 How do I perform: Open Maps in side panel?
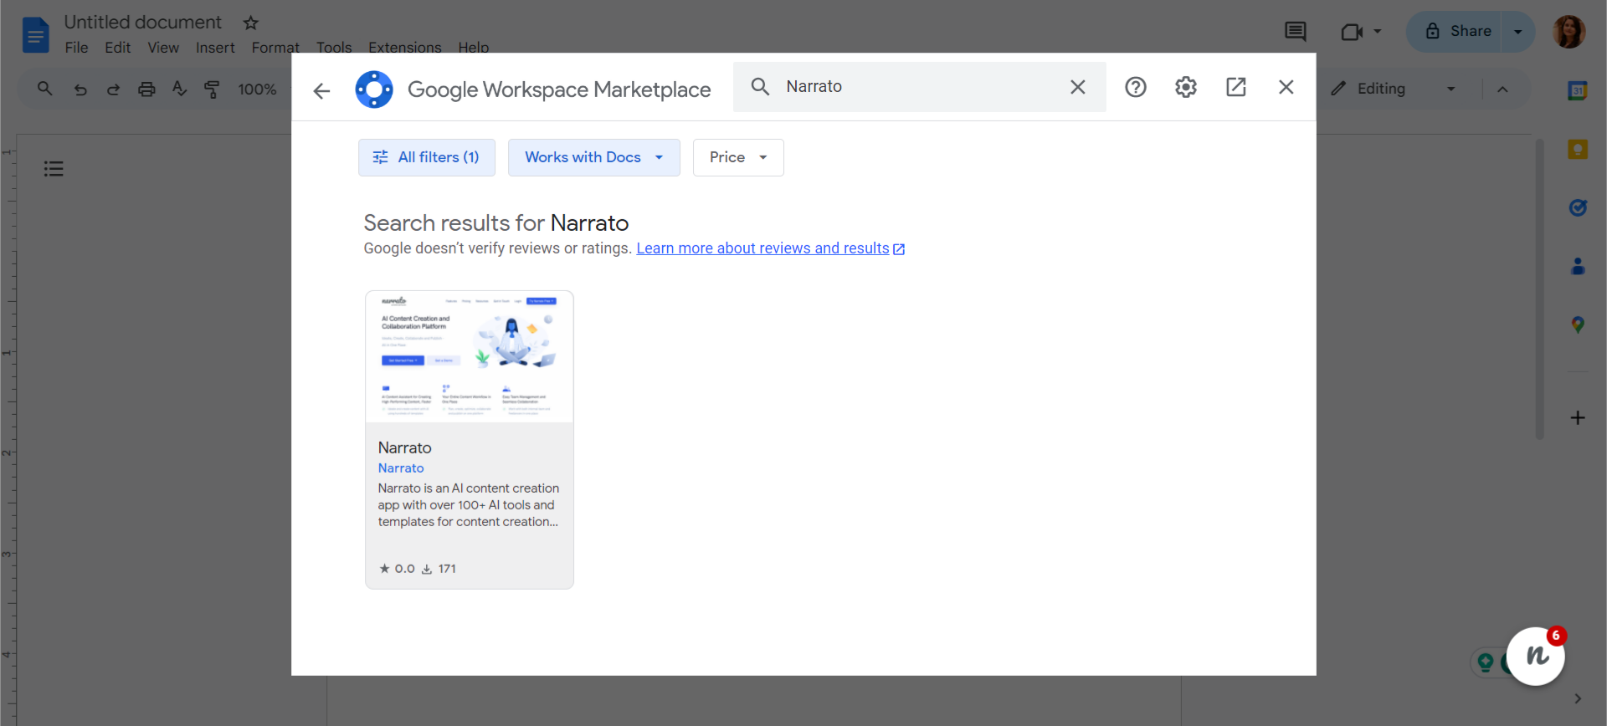point(1578,325)
